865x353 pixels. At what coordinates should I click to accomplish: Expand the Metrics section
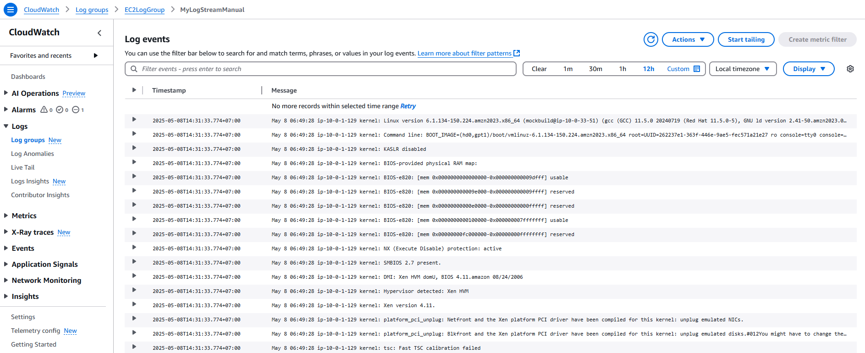[6, 215]
